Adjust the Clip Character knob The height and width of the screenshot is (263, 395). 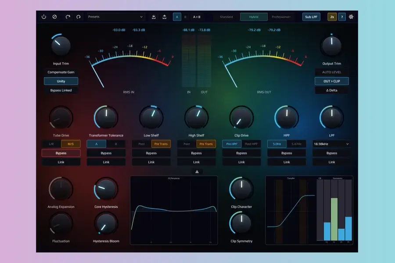click(x=242, y=188)
